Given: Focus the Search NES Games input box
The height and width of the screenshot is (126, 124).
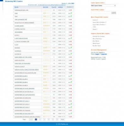Looking at the screenshot, I should (101, 13).
